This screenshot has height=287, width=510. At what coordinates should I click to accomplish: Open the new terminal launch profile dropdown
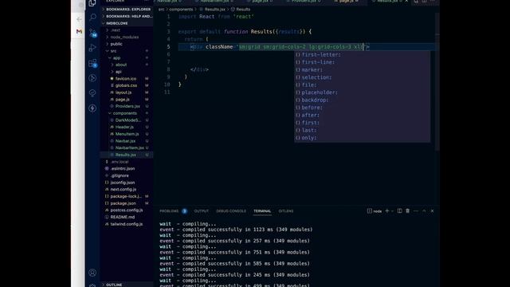(x=392, y=211)
